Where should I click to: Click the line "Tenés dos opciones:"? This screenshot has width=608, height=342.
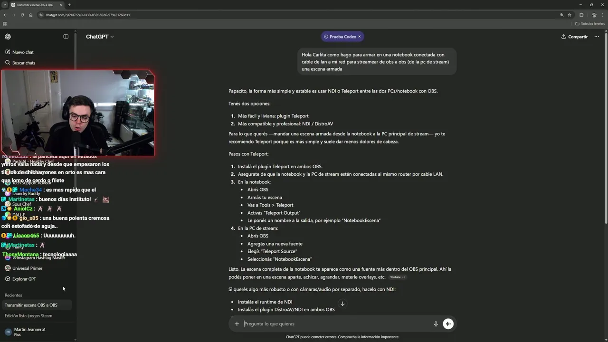click(x=249, y=104)
